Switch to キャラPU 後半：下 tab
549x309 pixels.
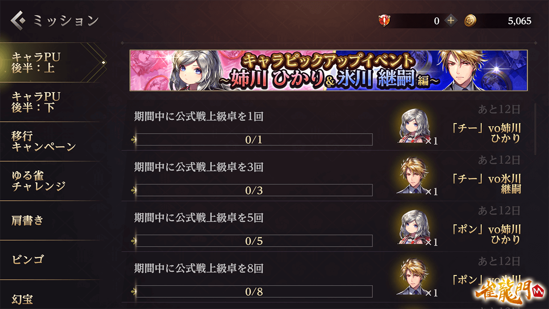[x=50, y=102]
